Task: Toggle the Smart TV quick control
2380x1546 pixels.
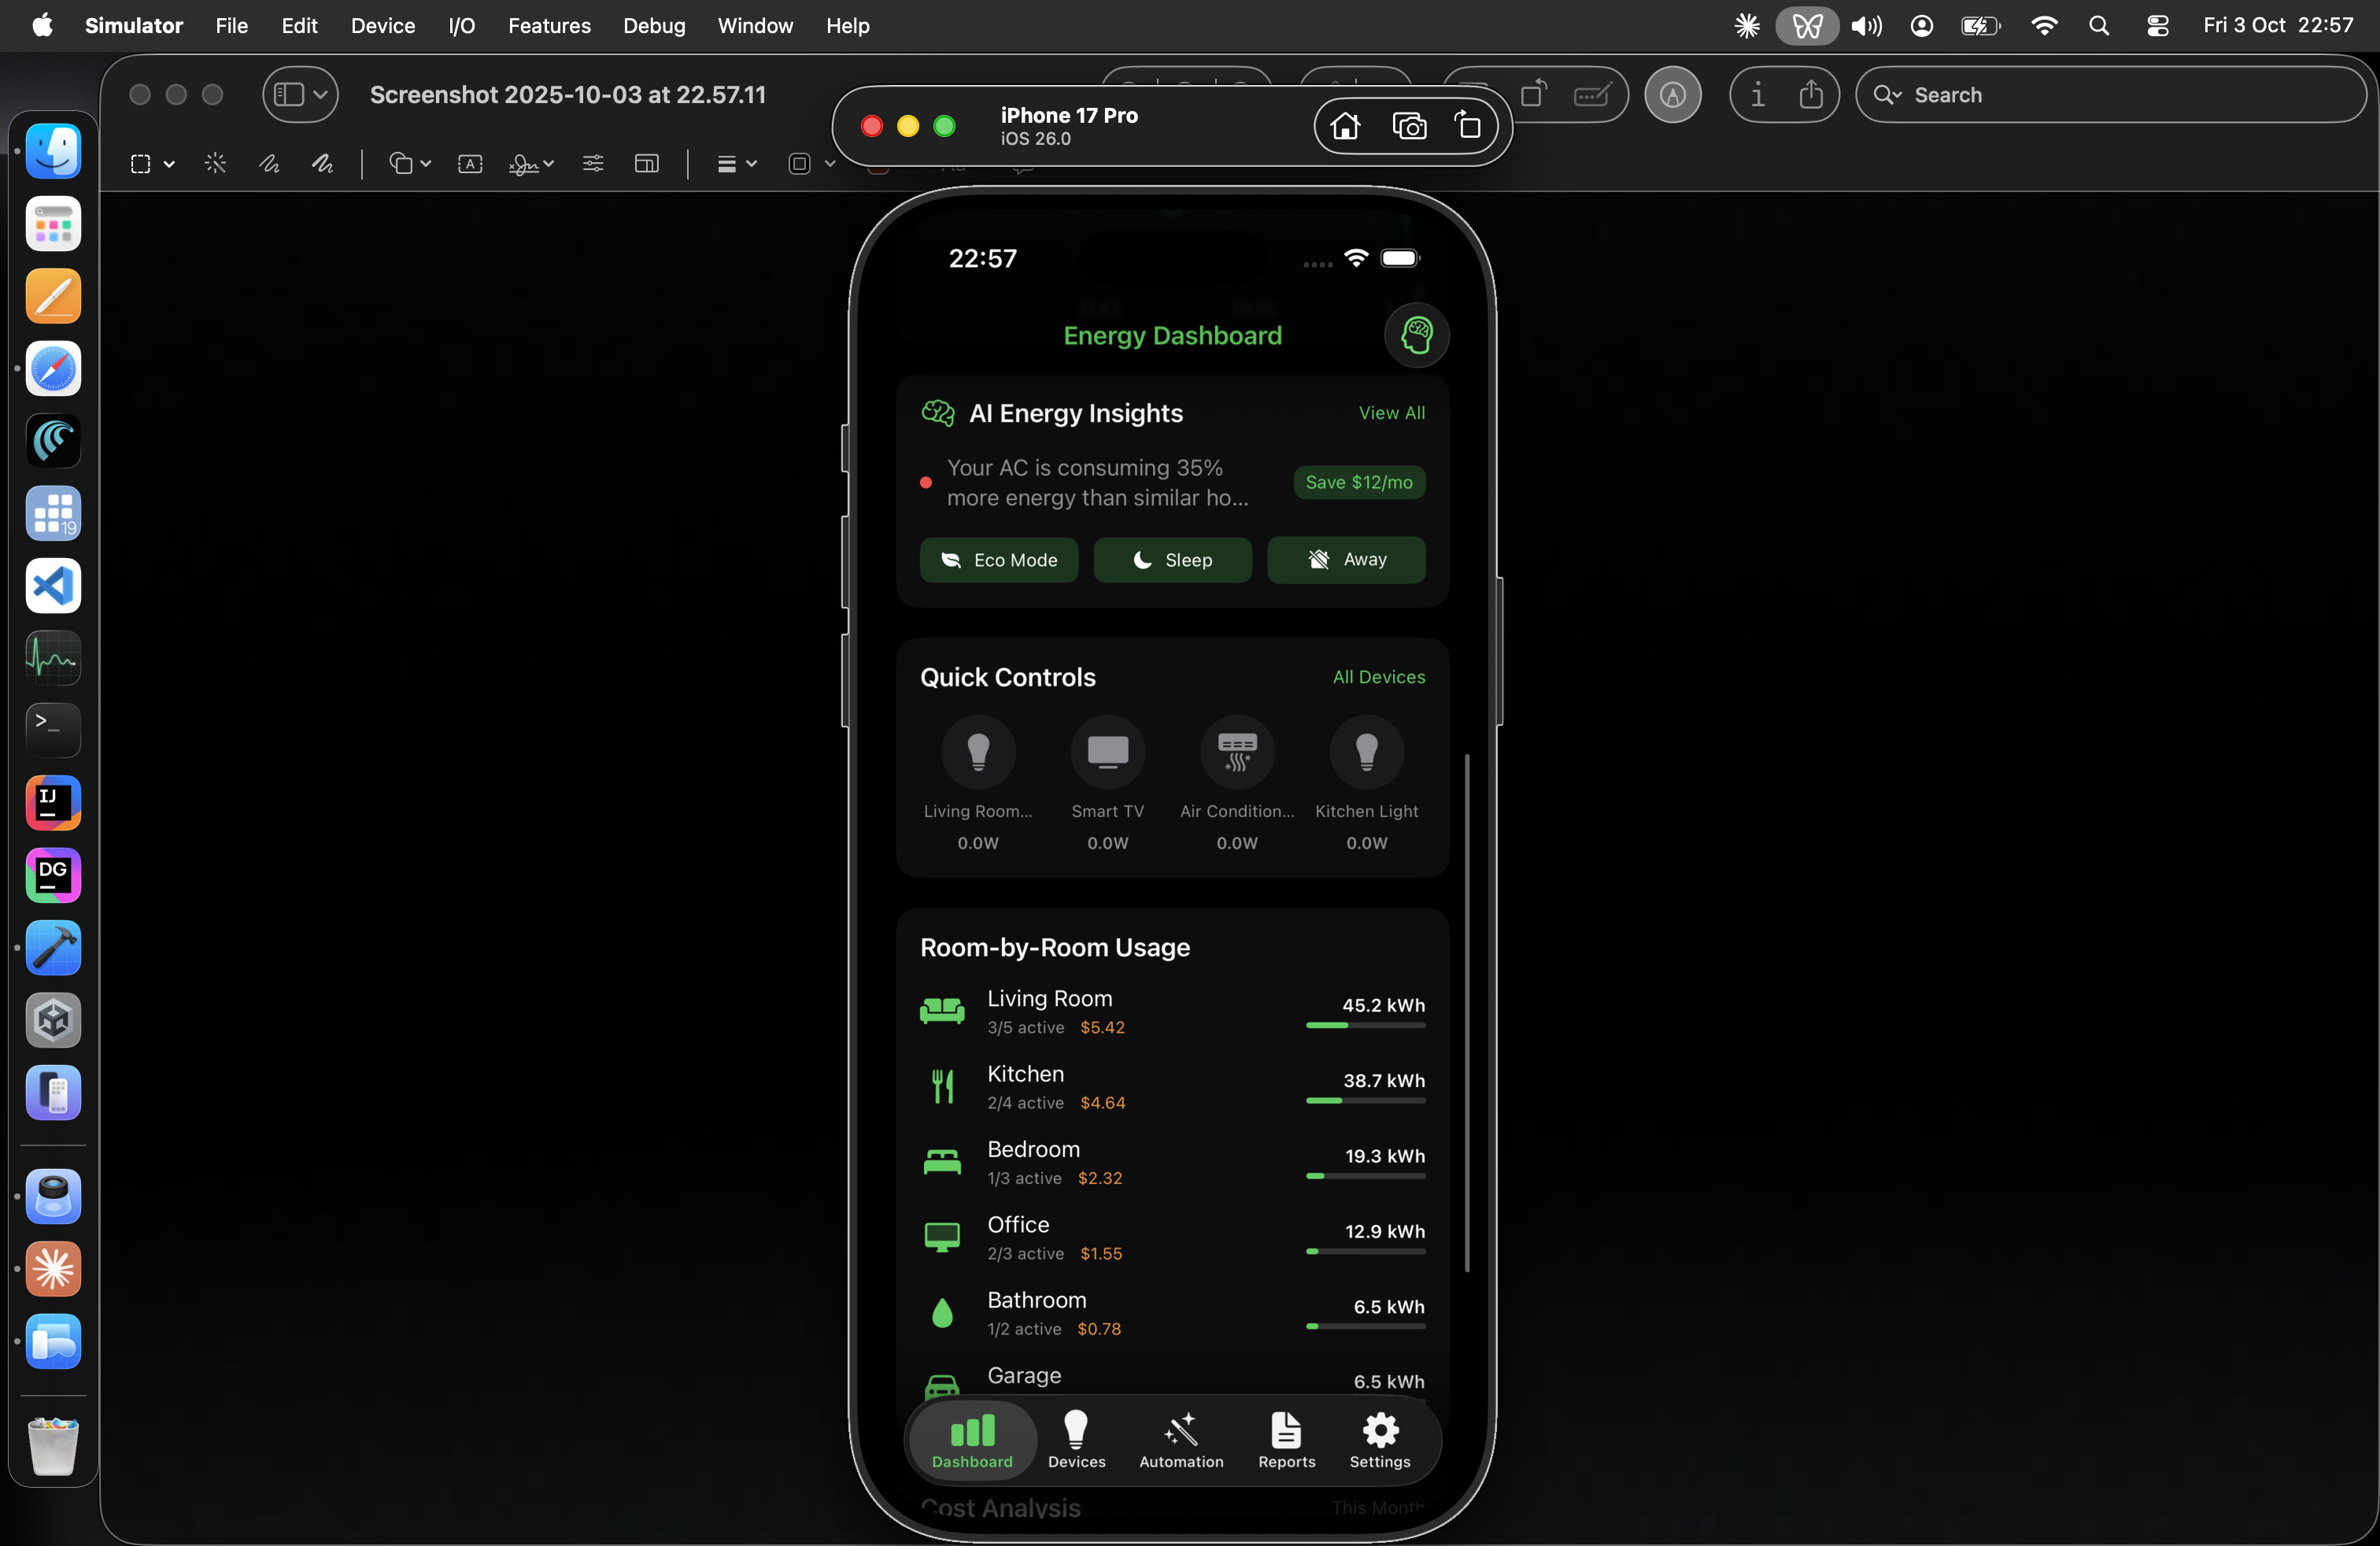Action: pos(1107,752)
